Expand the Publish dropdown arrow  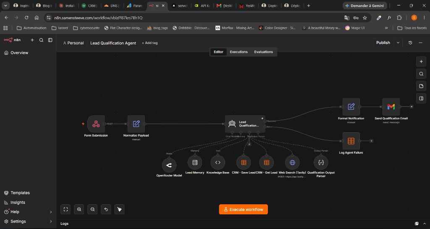(398, 43)
